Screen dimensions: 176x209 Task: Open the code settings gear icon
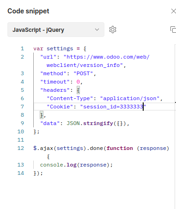pyautogui.click(x=113, y=30)
